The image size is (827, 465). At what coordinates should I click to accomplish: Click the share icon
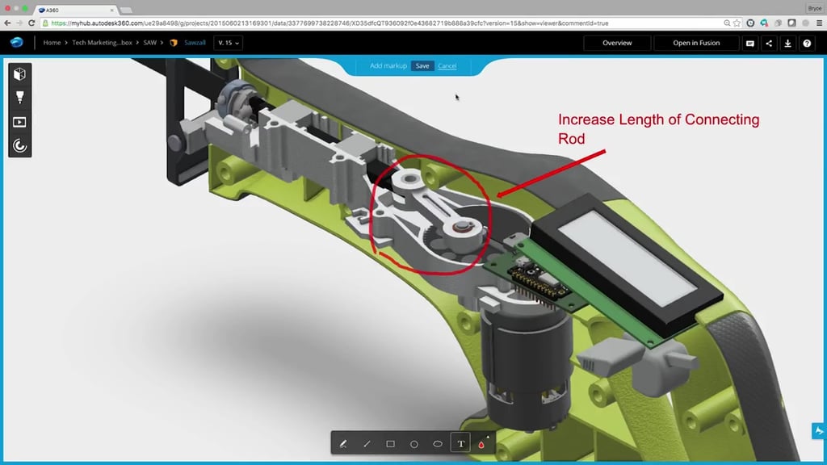click(769, 44)
